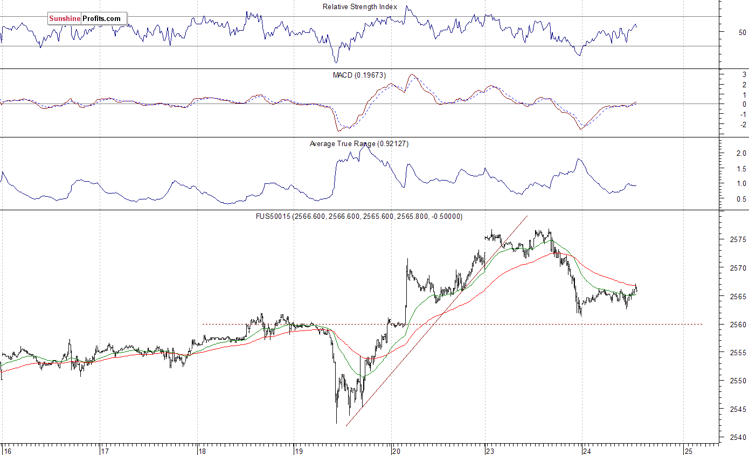
Task: Click the 2540 price axis label
Action: (738, 437)
